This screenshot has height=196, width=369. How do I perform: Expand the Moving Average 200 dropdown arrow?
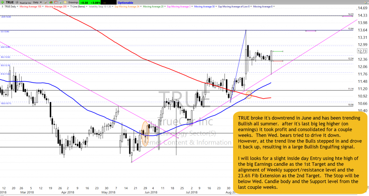pos(68,6)
